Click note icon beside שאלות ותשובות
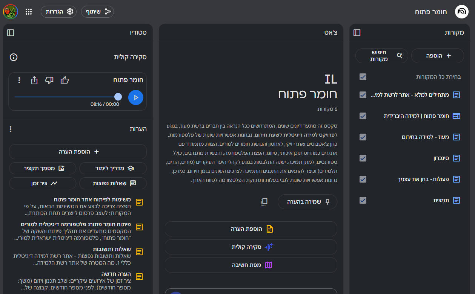This screenshot has width=475, height=294. tap(139, 252)
